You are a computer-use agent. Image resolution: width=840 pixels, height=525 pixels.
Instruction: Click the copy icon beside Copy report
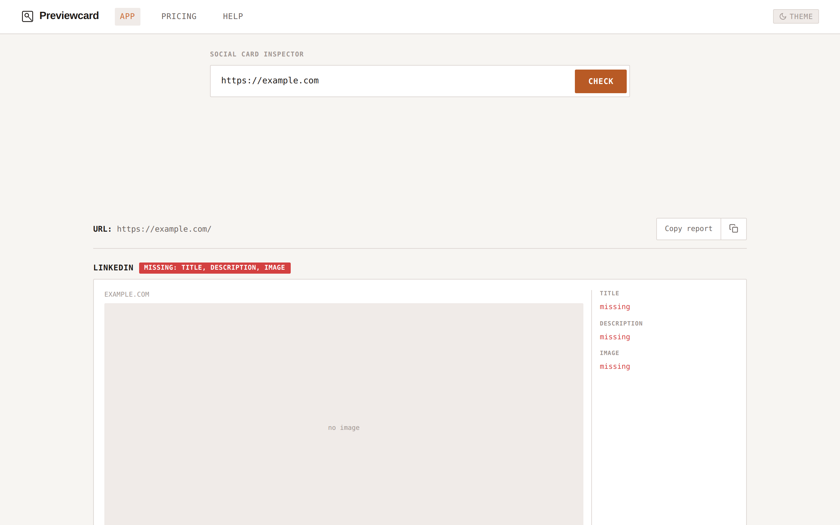pyautogui.click(x=733, y=228)
